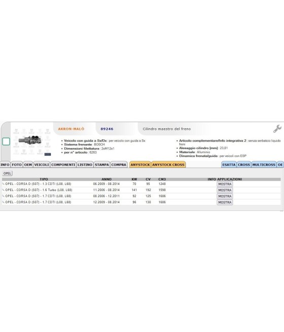Select 'OPEL - CORSA D (S07) - 1.6 Turbo' row text
Image resolution: width=284 pixels, height=332 pixels.
click(39, 190)
